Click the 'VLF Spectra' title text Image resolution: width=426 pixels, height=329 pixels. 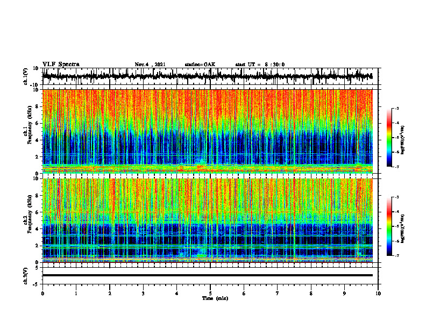[61, 65]
